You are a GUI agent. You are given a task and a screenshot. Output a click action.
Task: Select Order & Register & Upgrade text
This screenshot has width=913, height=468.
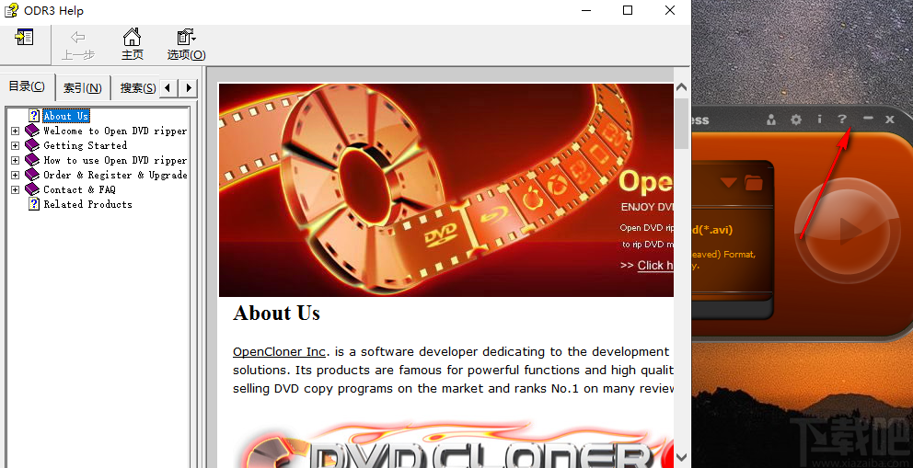(115, 175)
